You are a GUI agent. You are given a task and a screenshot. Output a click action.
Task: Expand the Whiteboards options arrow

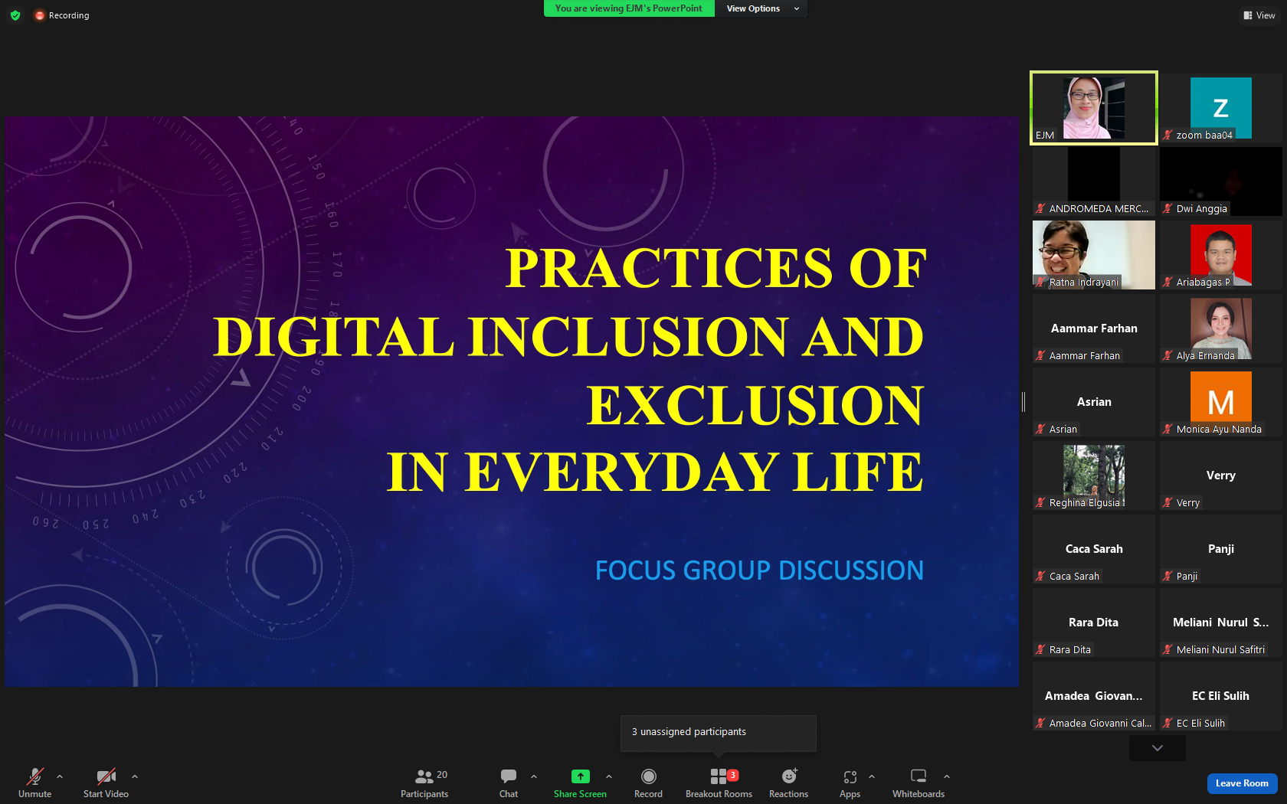(947, 776)
